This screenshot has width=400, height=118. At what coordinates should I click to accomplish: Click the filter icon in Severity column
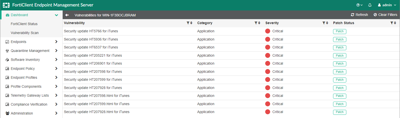point(324,23)
